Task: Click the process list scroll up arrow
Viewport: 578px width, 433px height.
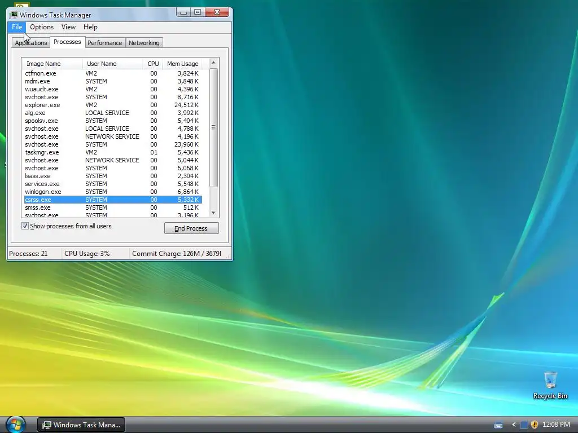Action: 213,63
